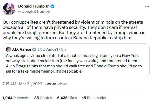Open the three-dot more options menu

click(x=147, y=7)
